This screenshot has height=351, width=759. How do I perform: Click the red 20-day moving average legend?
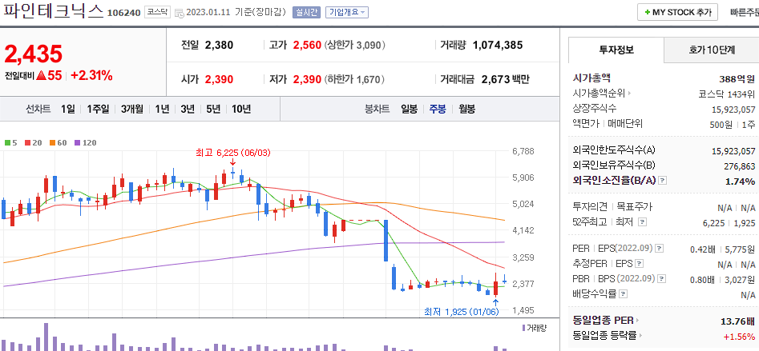pos(34,142)
